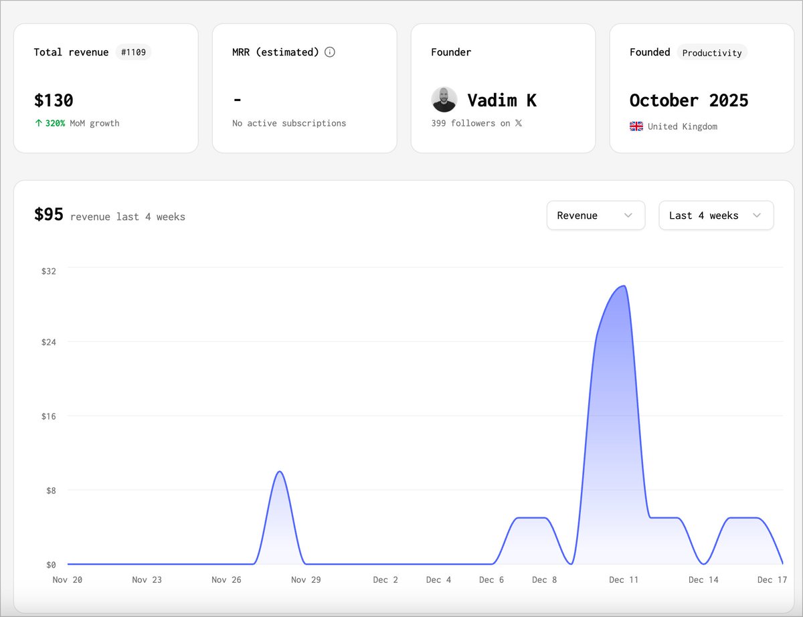
Task: Click the Nov 20 x-axis label
Action: (68, 580)
